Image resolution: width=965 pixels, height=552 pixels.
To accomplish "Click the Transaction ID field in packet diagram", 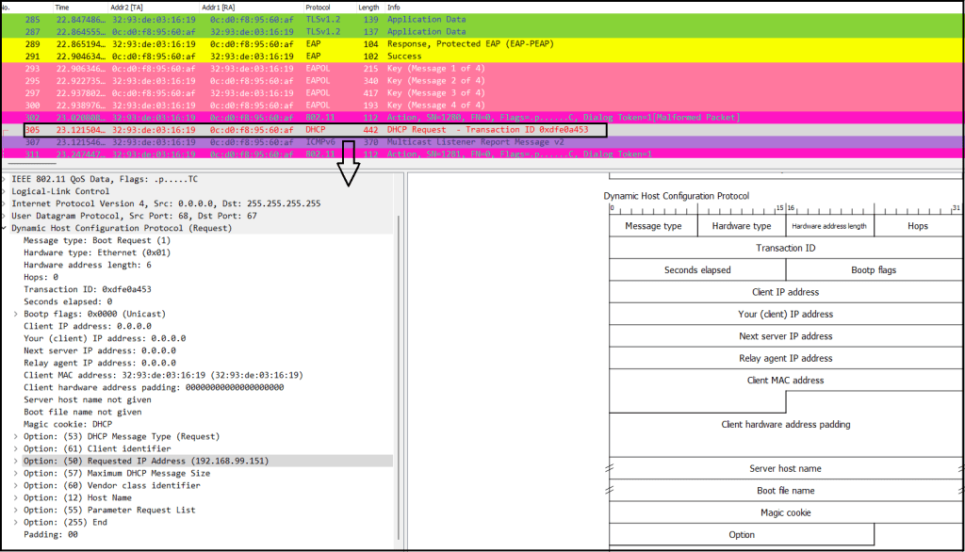I will pyautogui.click(x=785, y=249).
